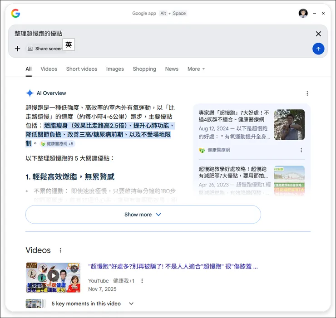
Task: Open the user profile avatar
Action: tap(303, 13)
